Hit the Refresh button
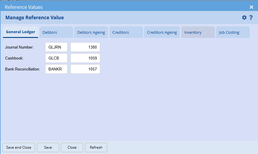The height and width of the screenshot is (154, 258). click(x=96, y=147)
